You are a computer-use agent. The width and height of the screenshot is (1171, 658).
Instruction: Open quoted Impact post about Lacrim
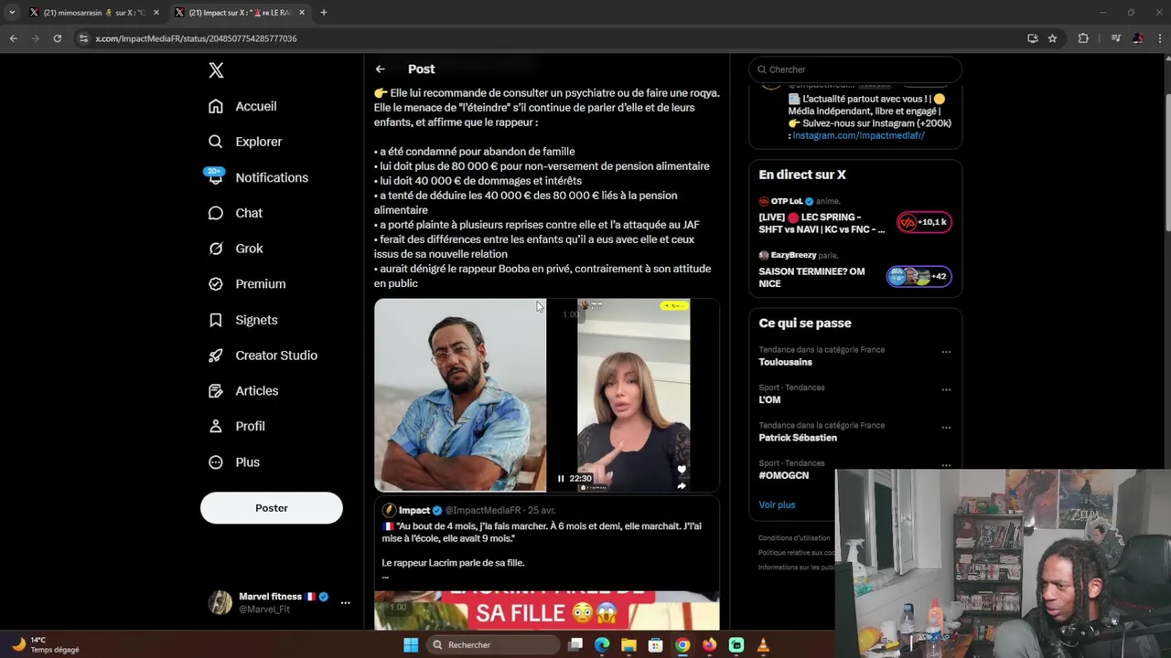pyautogui.click(x=547, y=564)
